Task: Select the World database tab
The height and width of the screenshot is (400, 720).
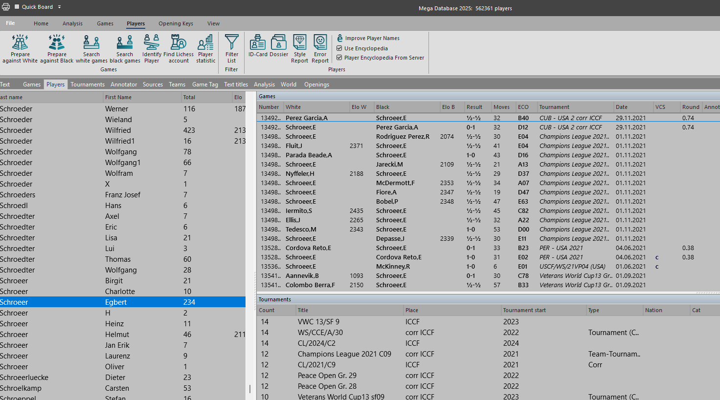Action: point(289,84)
